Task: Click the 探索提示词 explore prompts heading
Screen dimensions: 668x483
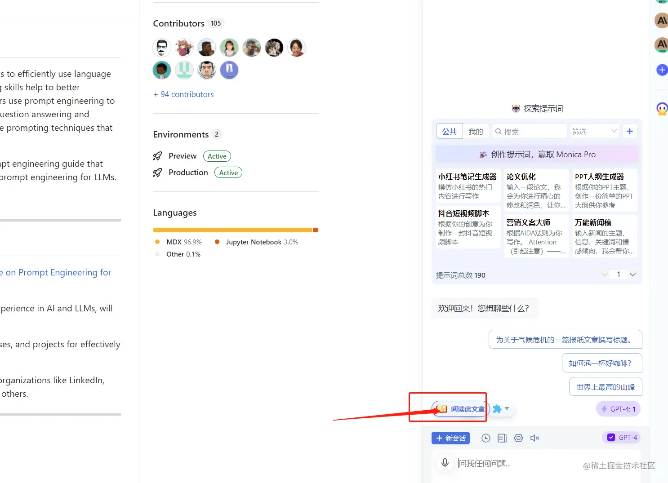Action: (537, 108)
